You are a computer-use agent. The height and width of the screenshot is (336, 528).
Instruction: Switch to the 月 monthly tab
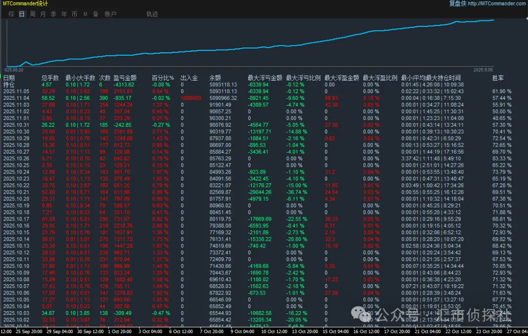[x=43, y=14]
